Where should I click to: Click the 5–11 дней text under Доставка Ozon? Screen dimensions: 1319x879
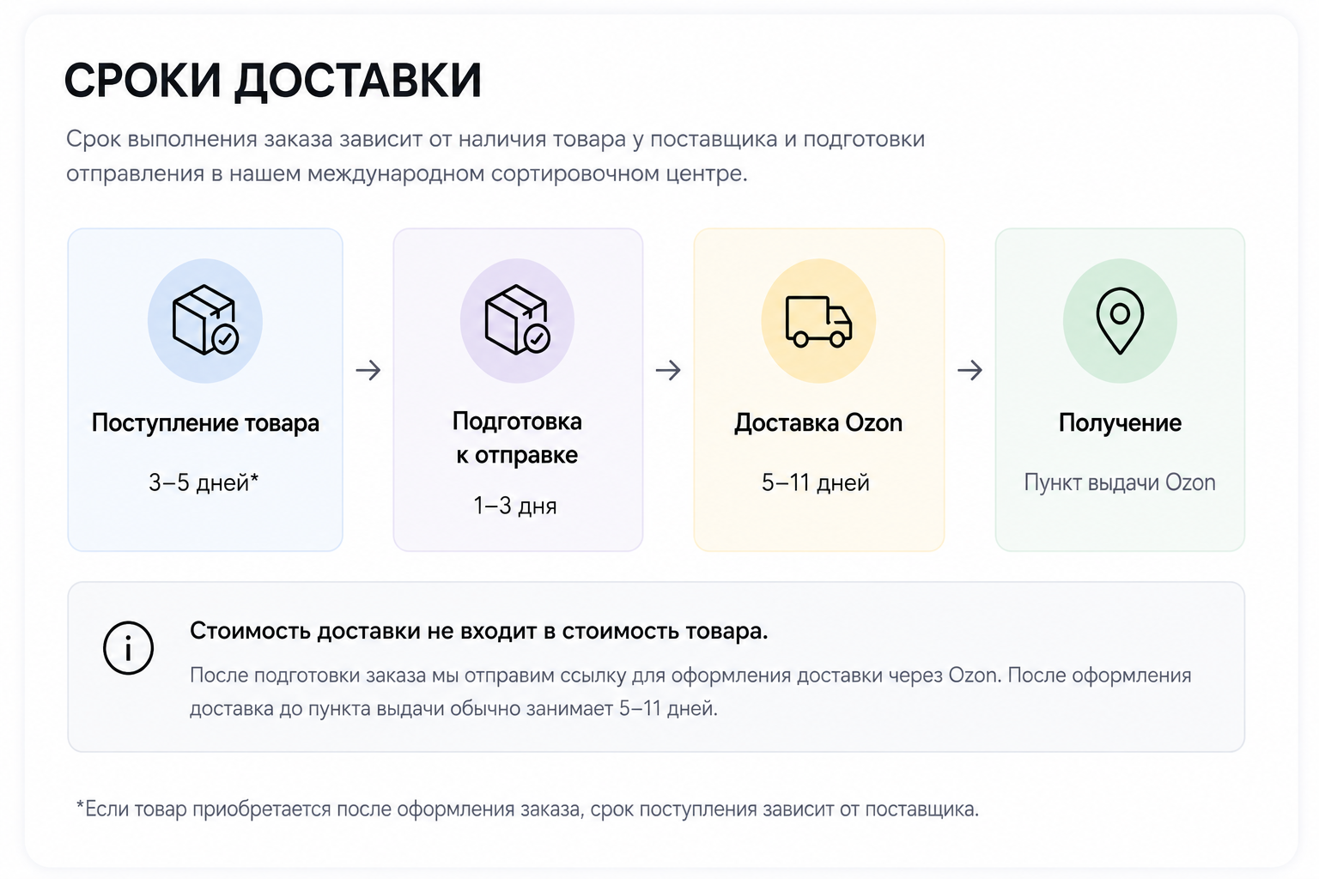click(x=816, y=482)
